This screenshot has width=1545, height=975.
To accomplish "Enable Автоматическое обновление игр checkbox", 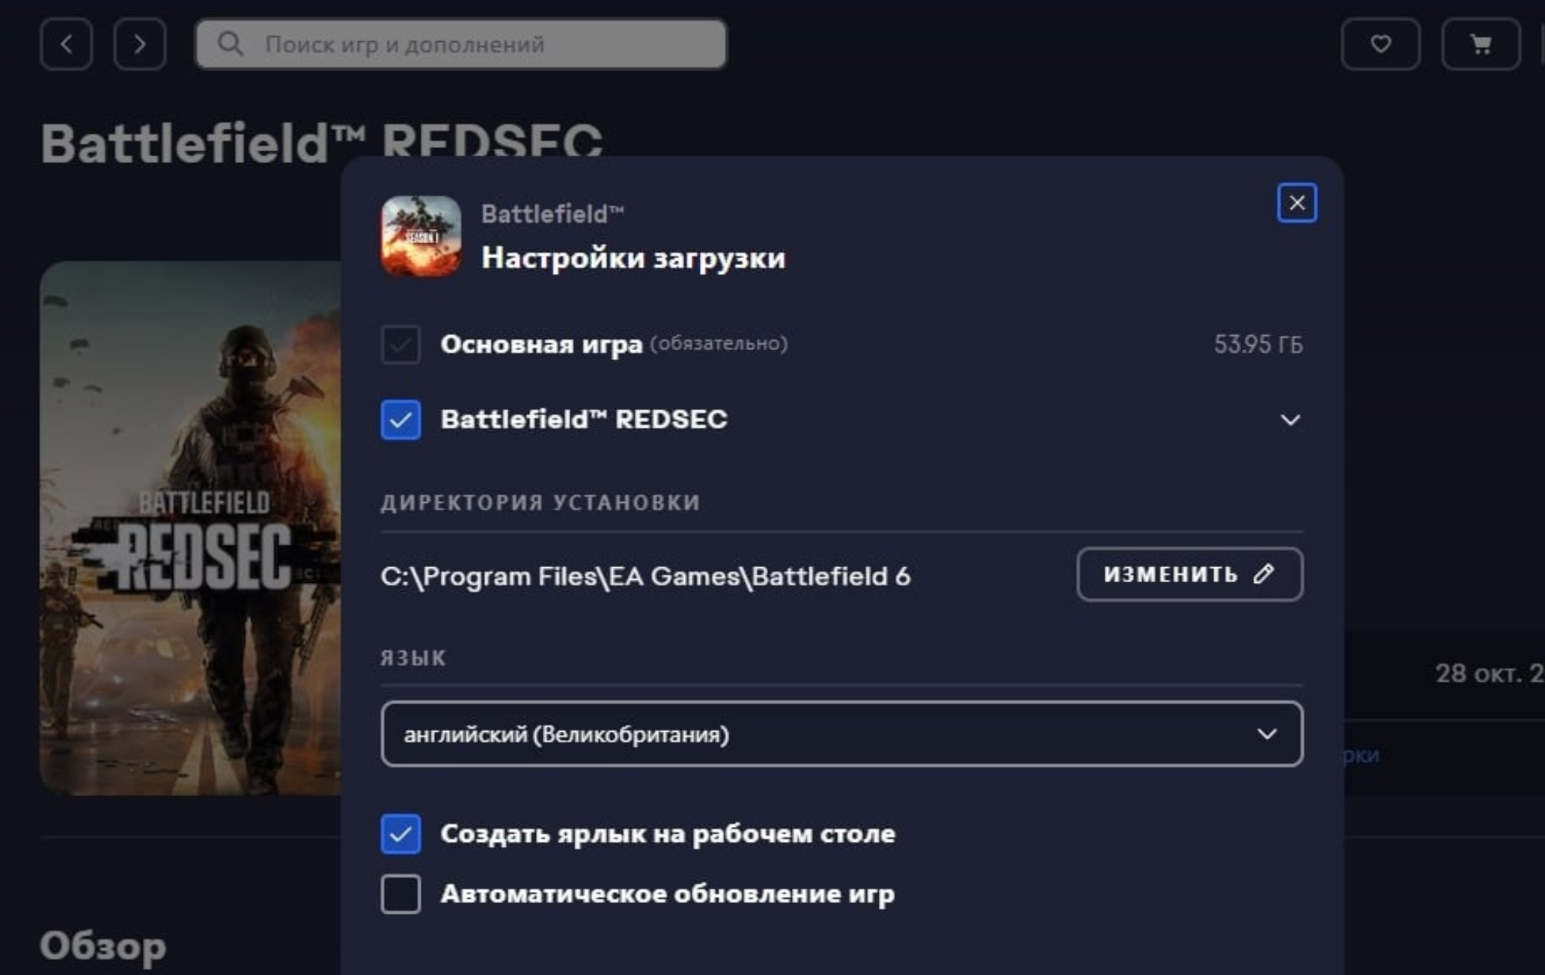I will 400,894.
